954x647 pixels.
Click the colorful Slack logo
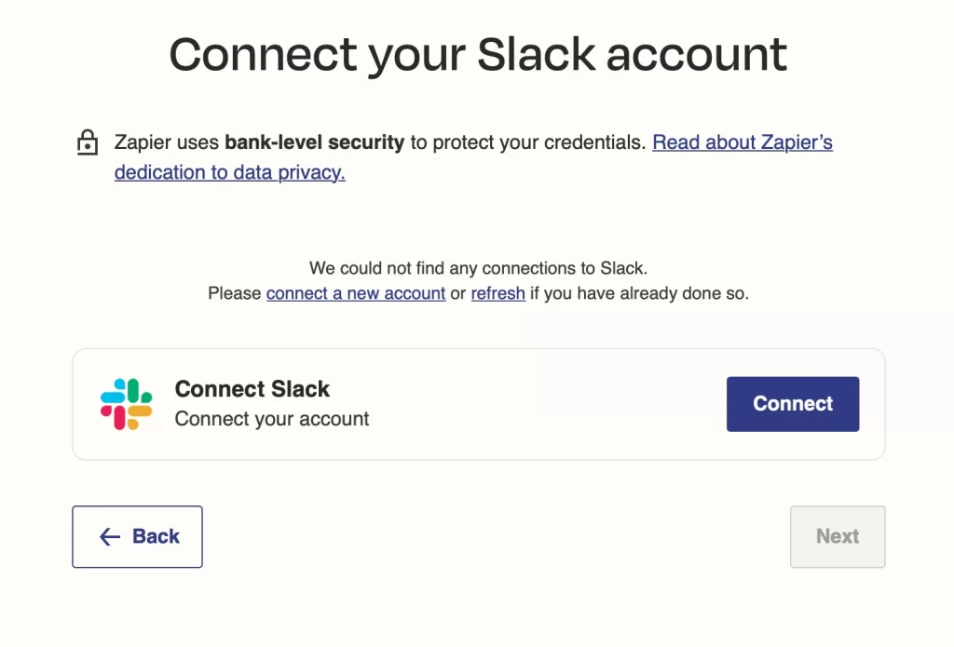click(x=126, y=404)
